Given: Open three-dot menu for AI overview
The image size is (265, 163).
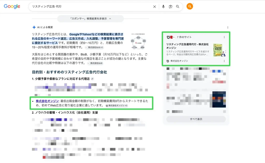Looking at the screenshot, I should (228, 27).
